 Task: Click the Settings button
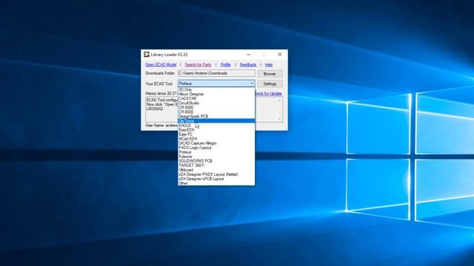click(270, 83)
